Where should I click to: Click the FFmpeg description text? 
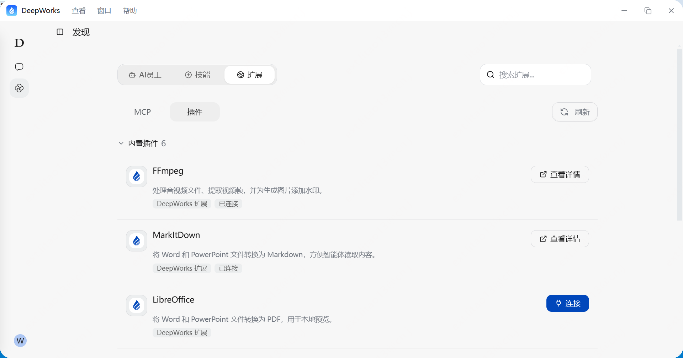coord(239,191)
